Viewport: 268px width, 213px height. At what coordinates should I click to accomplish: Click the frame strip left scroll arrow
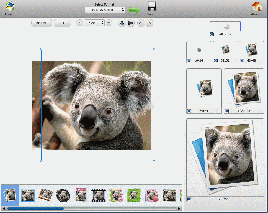coord(4,209)
